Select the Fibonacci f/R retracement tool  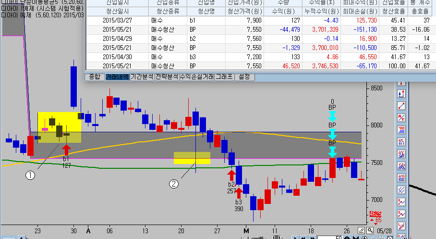click(401, 178)
